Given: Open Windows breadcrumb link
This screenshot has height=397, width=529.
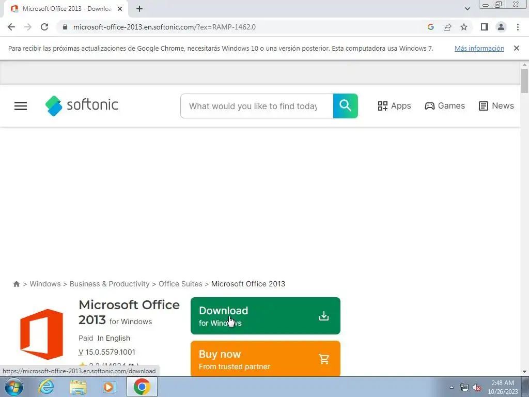Looking at the screenshot, I should point(45,284).
